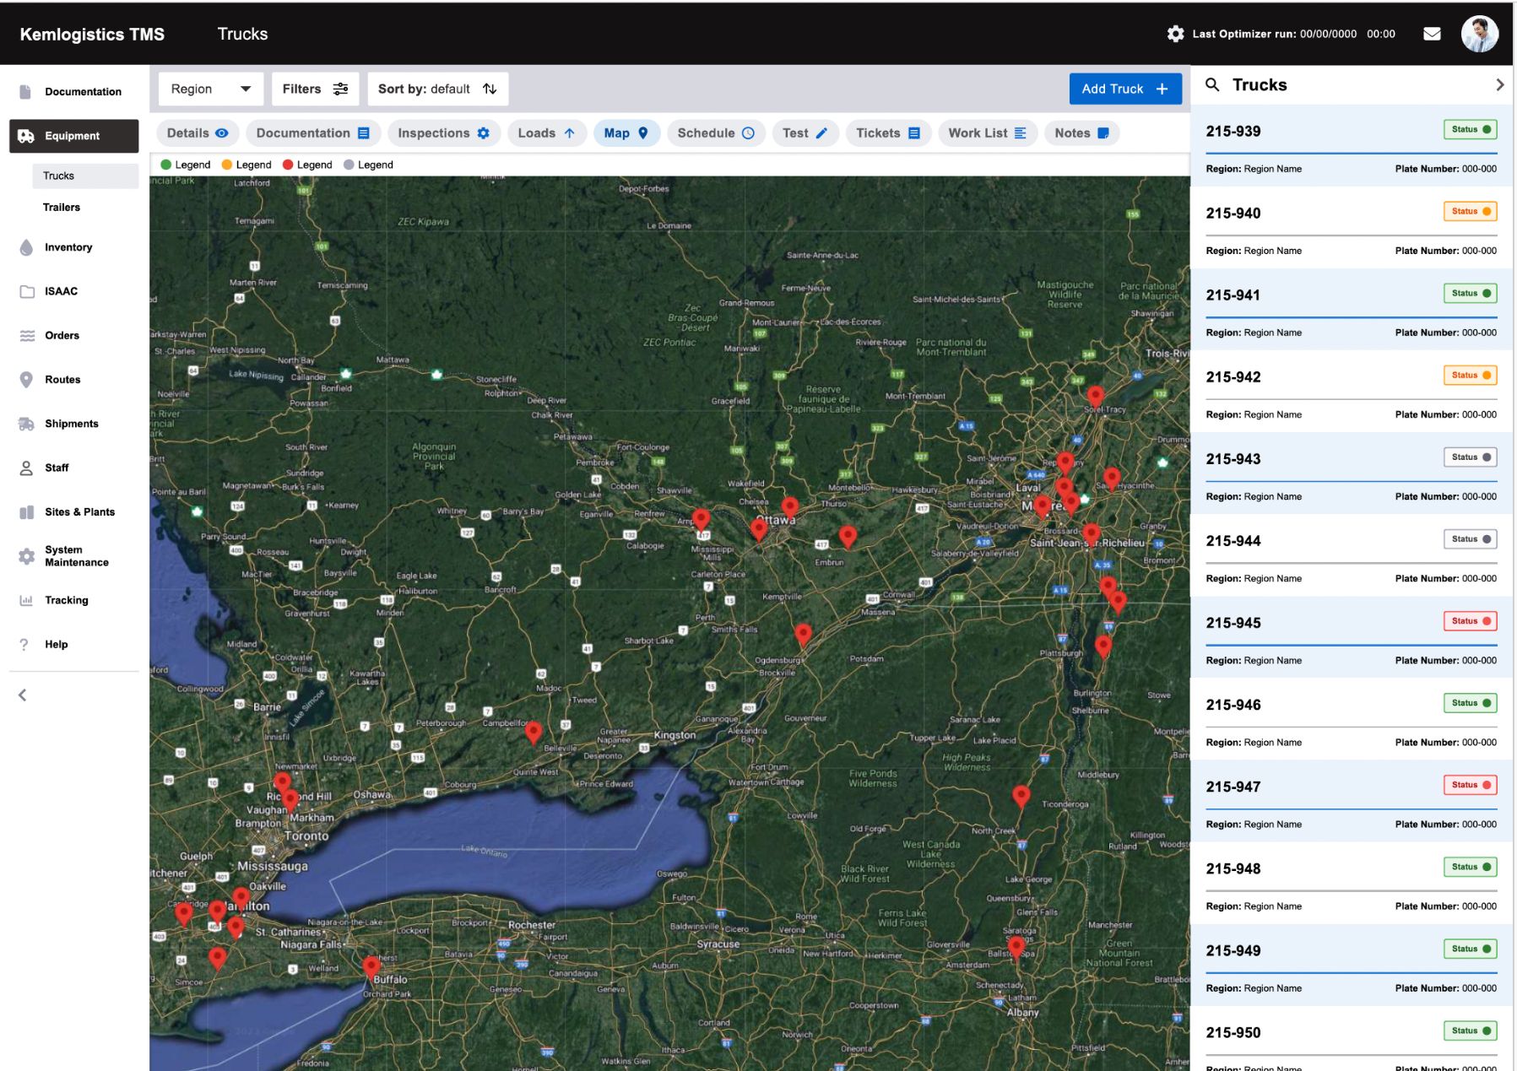
Task: Switch to the Work List tab
Action: click(988, 133)
